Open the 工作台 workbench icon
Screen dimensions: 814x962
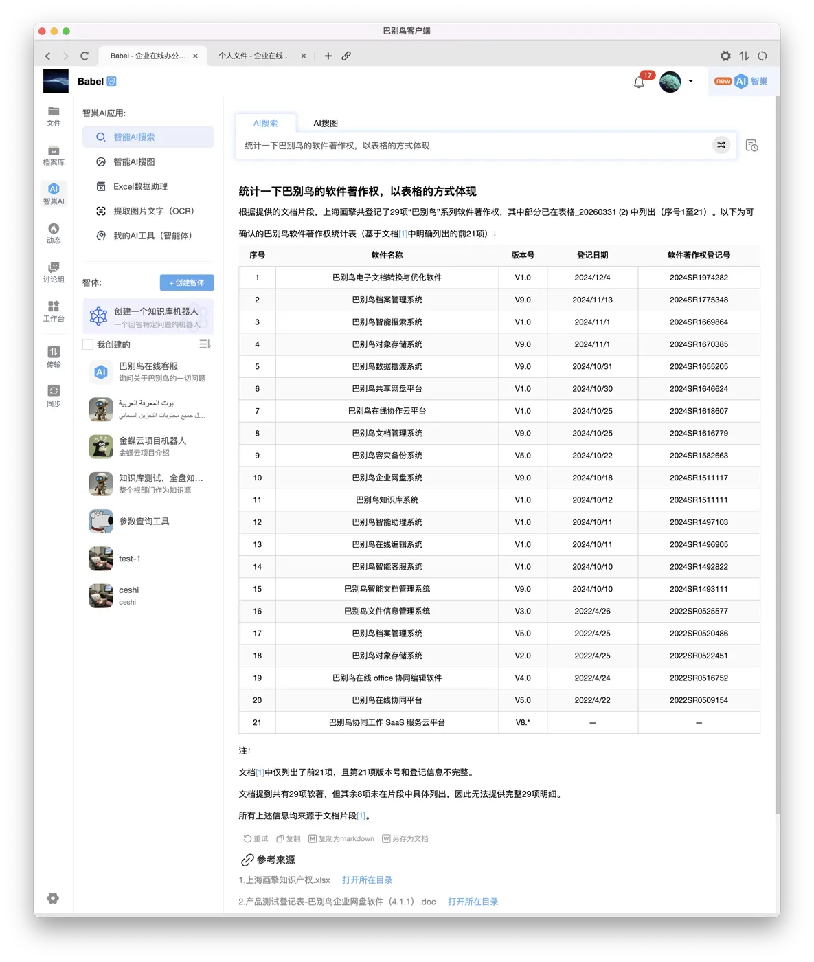pos(54,311)
